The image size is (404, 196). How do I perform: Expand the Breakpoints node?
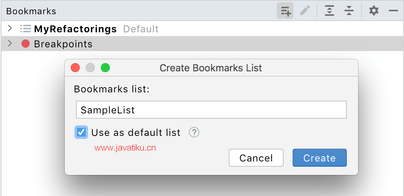(x=10, y=44)
